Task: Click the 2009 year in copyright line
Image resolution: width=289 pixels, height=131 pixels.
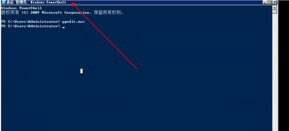Action: point(35,12)
